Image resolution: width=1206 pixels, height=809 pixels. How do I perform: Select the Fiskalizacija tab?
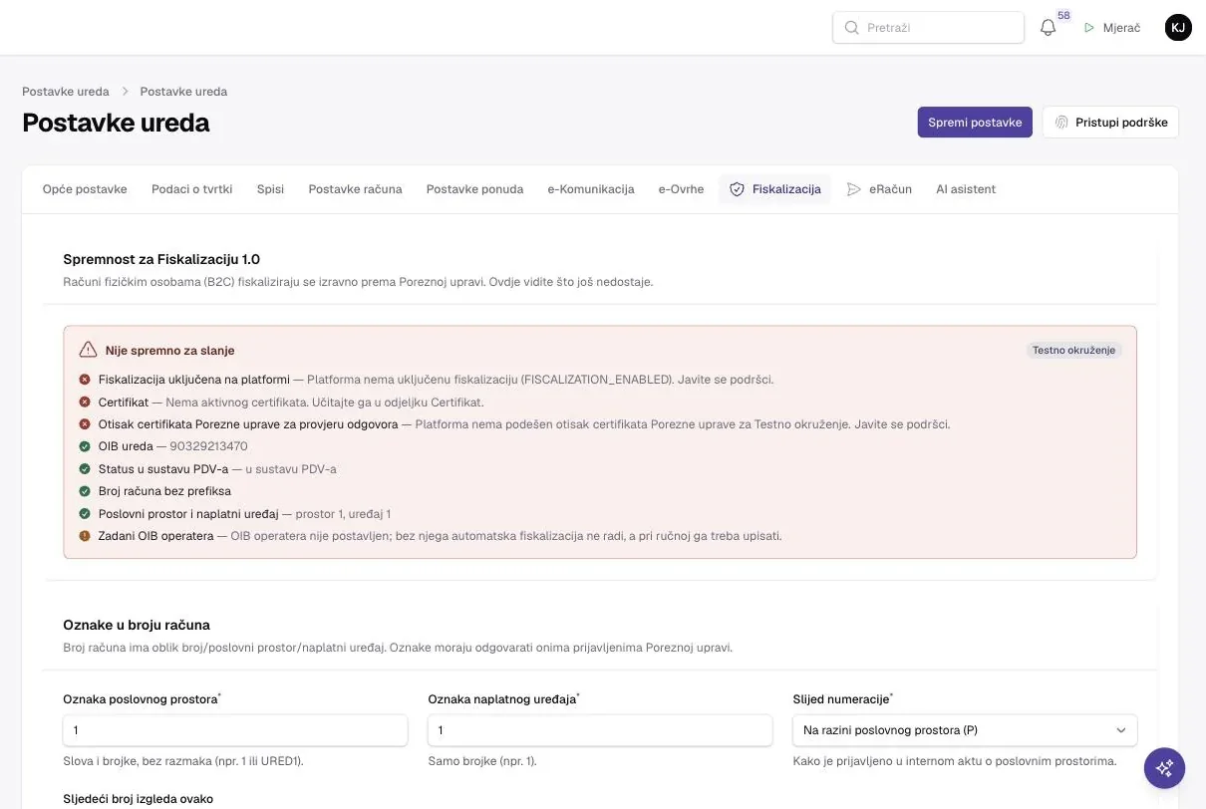[x=775, y=189]
